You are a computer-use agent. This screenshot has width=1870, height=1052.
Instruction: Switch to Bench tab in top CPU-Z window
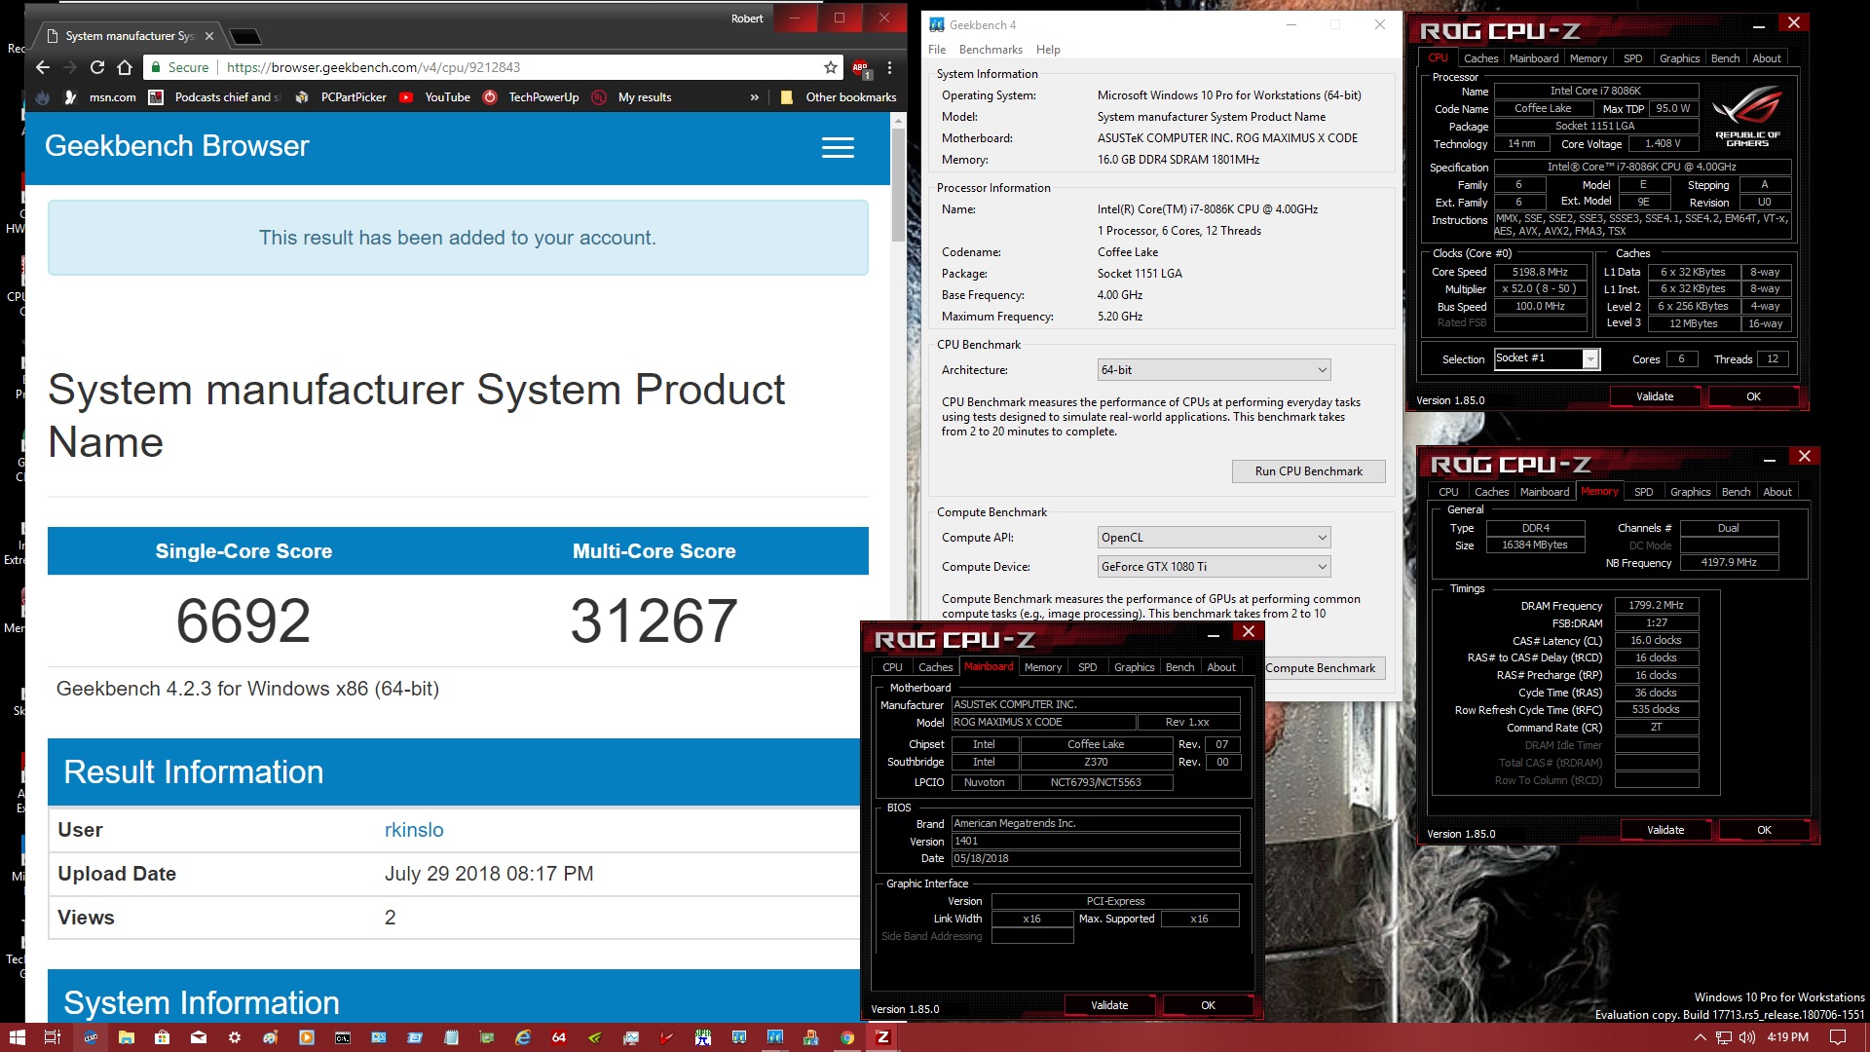[x=1725, y=58]
